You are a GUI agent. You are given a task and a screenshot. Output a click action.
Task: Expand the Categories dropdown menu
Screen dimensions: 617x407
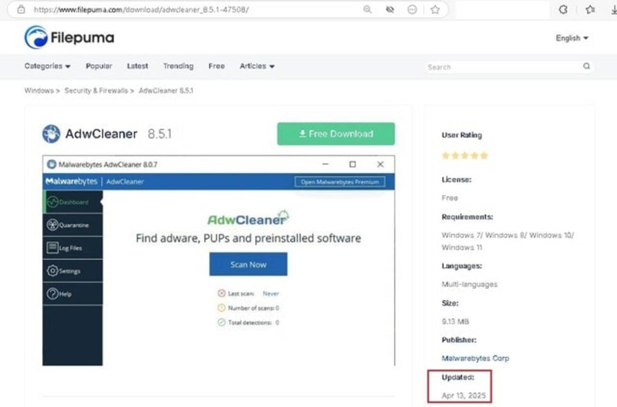[x=47, y=66]
